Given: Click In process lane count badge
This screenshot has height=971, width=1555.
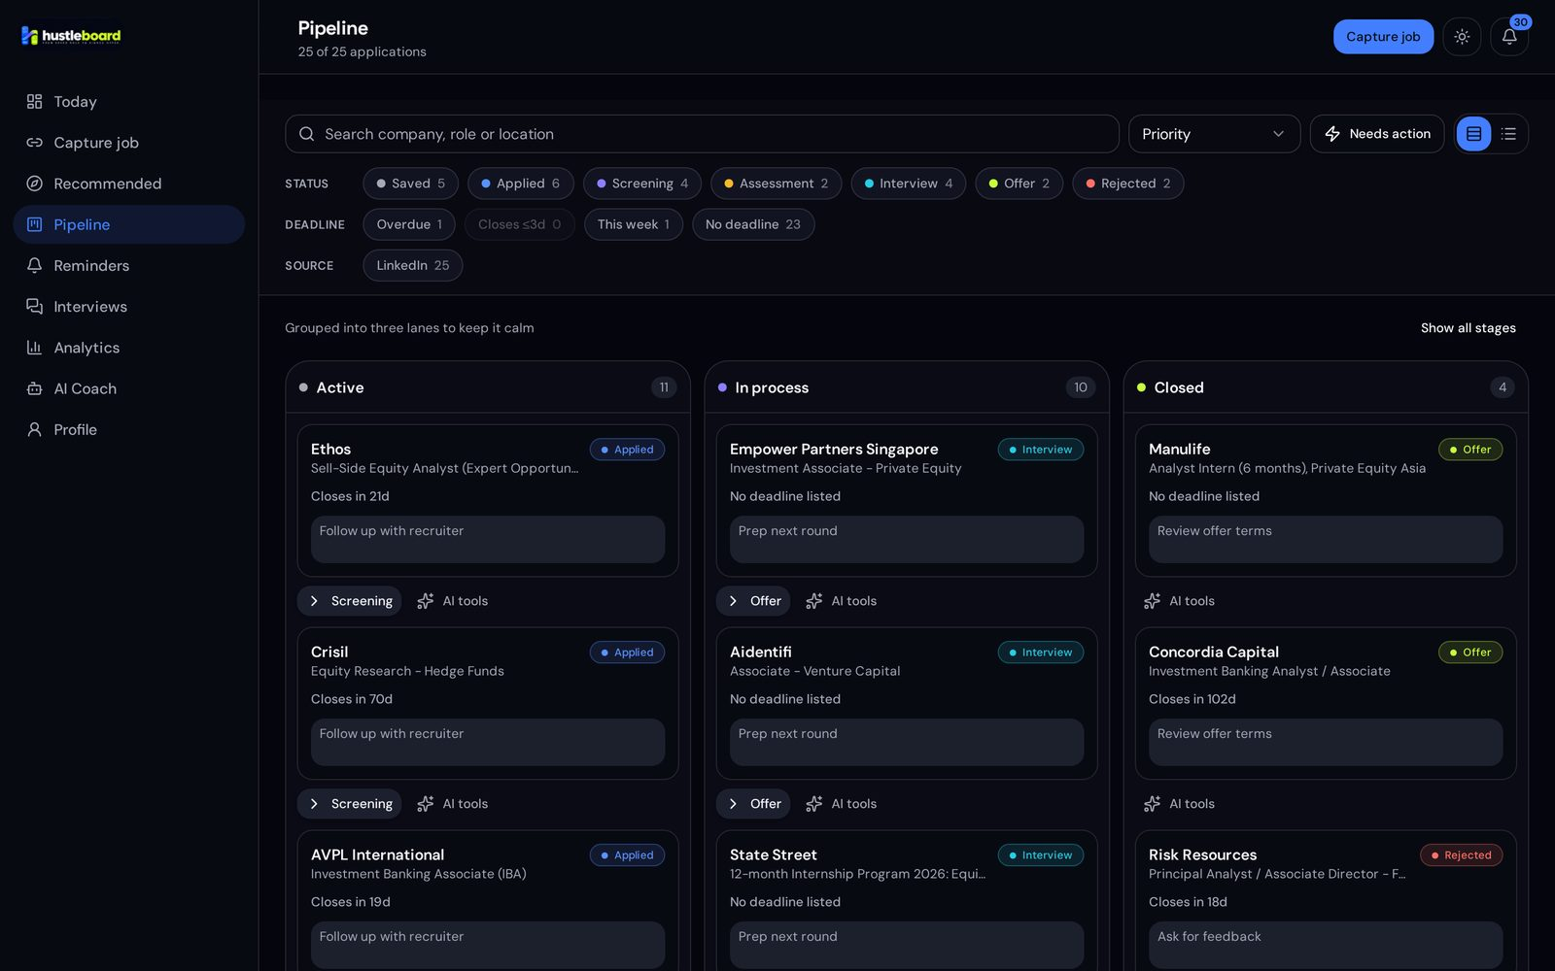Looking at the screenshot, I should pos(1081,387).
